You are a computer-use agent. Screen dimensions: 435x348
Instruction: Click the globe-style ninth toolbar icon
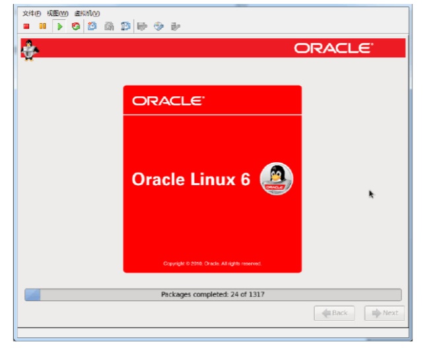(x=158, y=26)
